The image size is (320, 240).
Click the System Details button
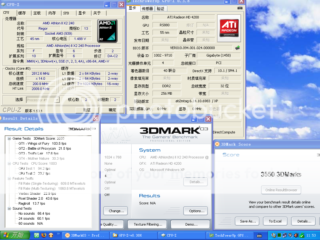(x=196, y=182)
